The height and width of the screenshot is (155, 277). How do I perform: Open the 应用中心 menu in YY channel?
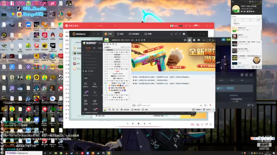[x=207, y=110]
